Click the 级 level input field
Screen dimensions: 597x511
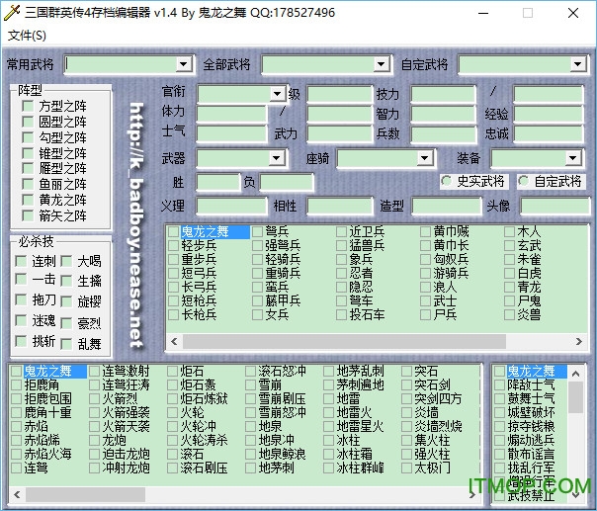(339, 94)
